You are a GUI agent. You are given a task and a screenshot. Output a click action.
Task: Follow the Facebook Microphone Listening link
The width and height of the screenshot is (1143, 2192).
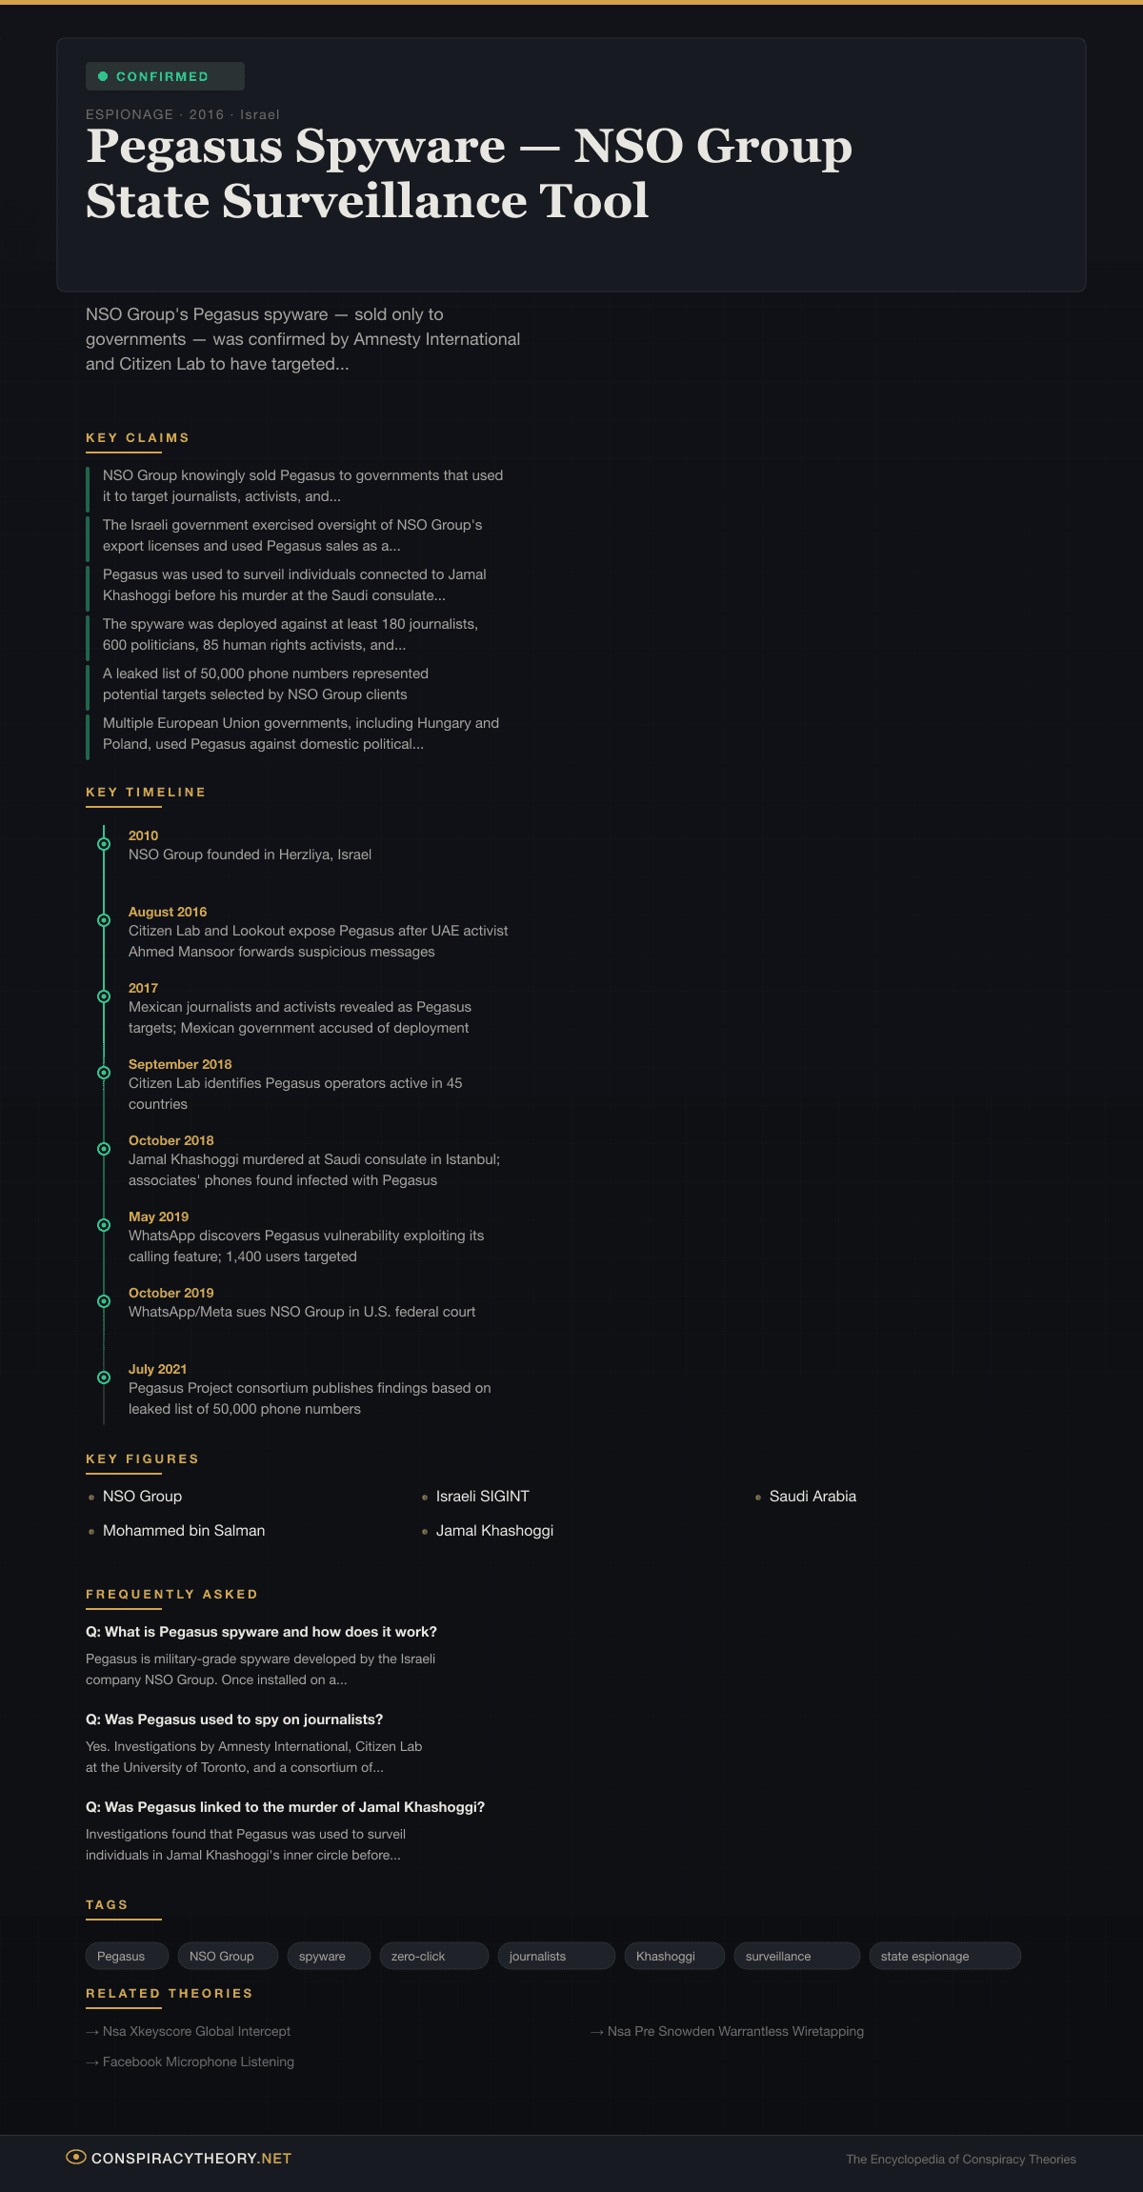(x=198, y=2061)
